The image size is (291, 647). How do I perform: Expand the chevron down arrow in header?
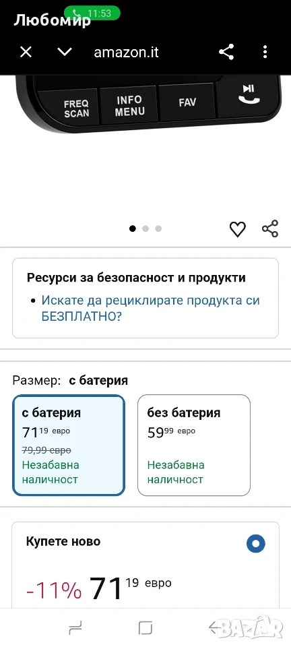click(65, 52)
